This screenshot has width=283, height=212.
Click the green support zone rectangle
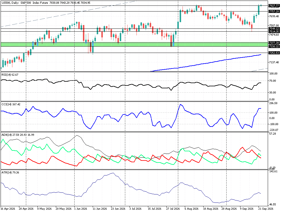coord(134,44)
